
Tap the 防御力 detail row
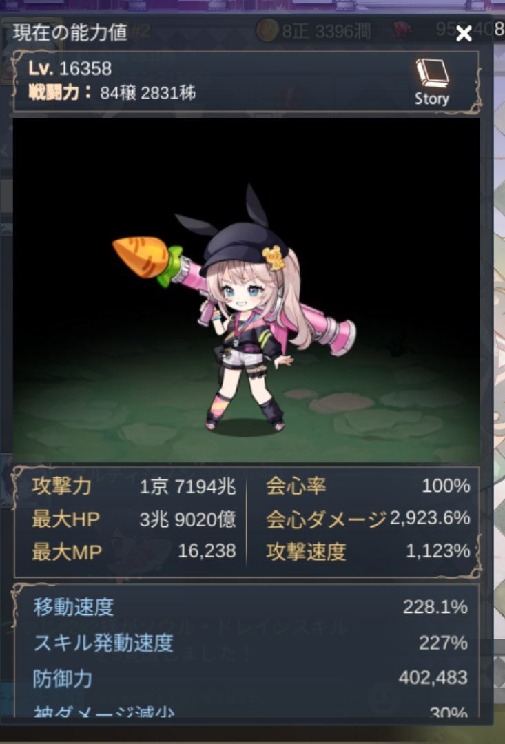251,679
